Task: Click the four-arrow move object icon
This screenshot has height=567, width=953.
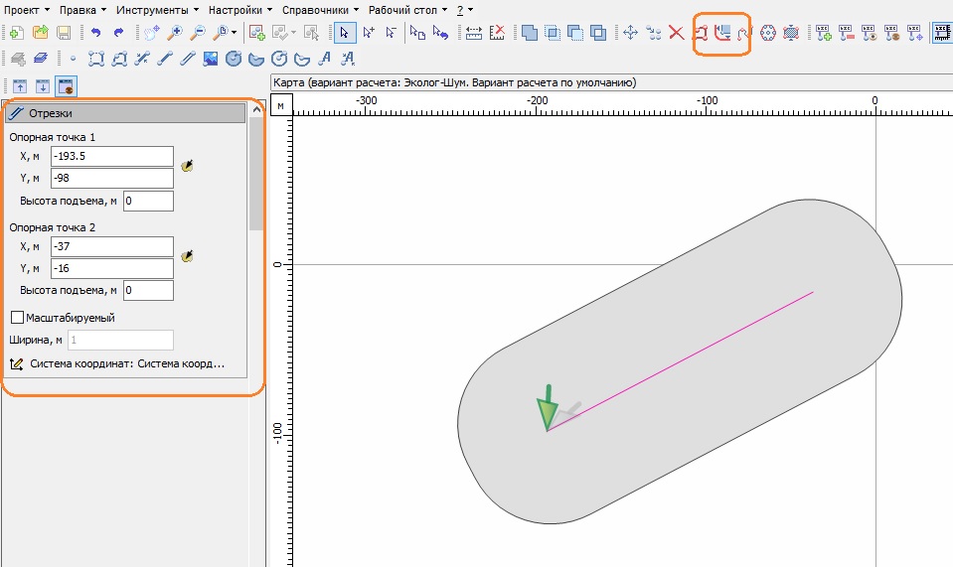Action: (630, 33)
